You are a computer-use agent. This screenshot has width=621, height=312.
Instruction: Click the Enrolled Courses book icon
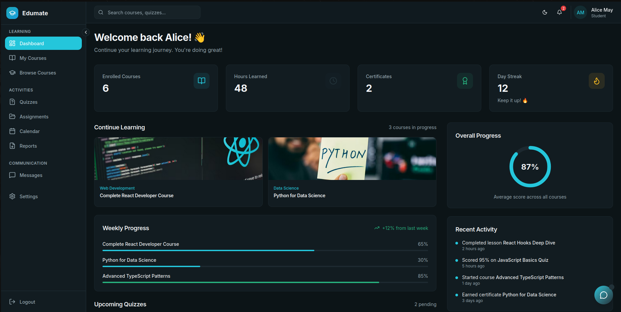point(202,81)
